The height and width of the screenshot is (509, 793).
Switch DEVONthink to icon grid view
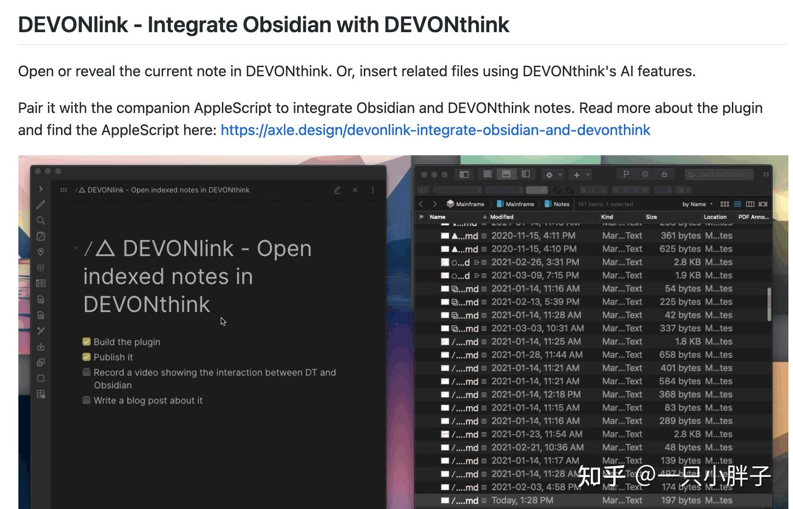point(725,204)
